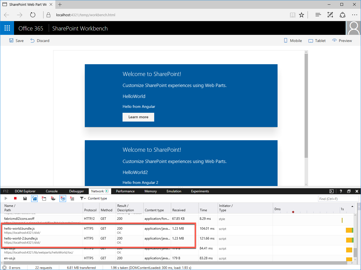Image resolution: width=361 pixels, height=270 pixels.
Task: Open the Content type filter dropdown
Action: [x=93, y=198]
